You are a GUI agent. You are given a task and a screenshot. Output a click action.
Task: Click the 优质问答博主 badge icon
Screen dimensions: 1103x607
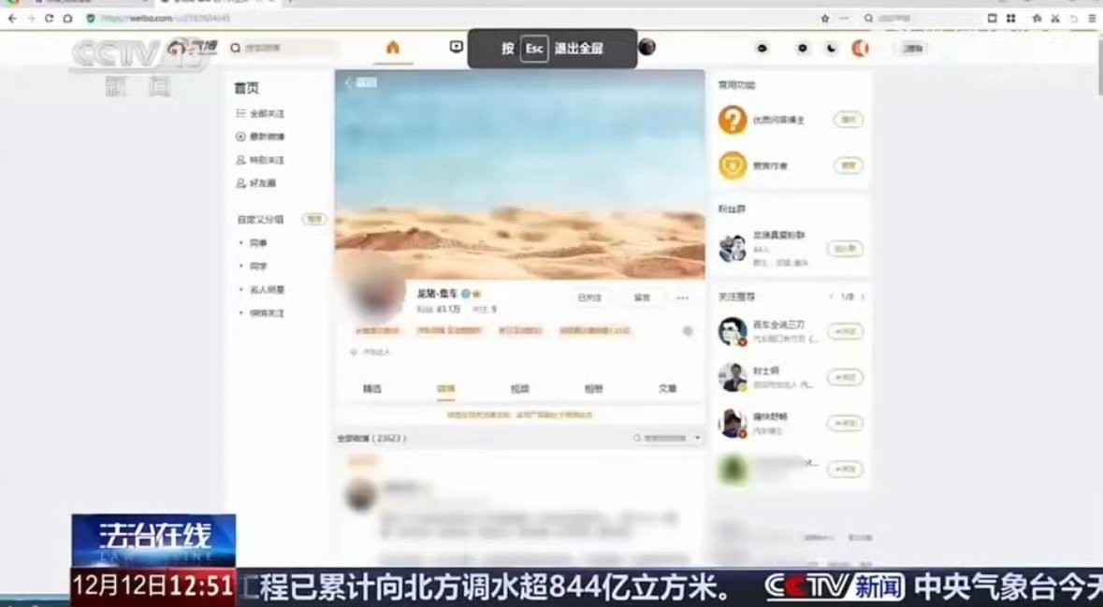point(733,120)
